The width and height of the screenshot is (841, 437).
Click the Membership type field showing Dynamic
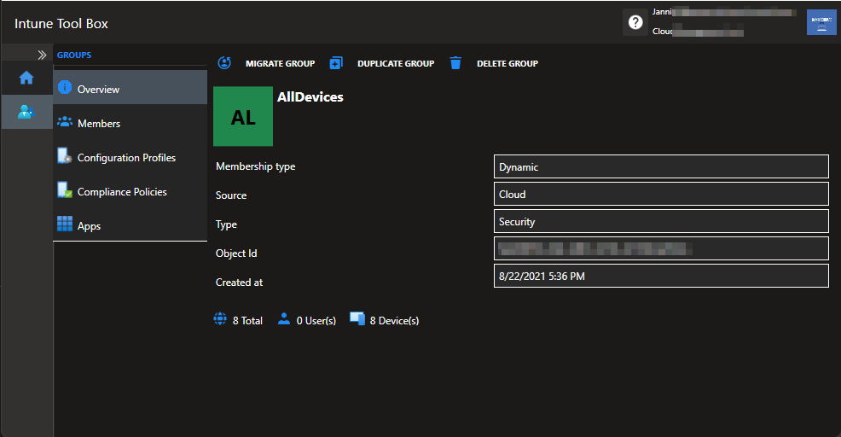coord(661,166)
